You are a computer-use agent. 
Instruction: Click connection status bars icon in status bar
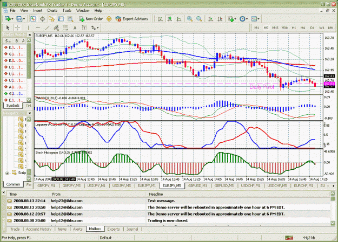289,238
